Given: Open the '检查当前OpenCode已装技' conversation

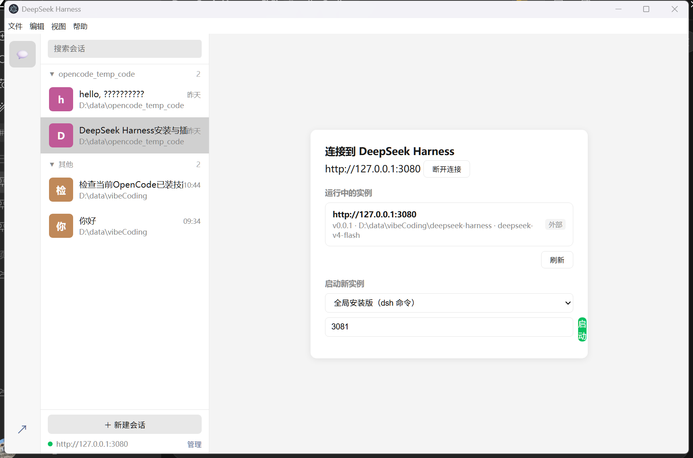Looking at the screenshot, I should point(125,190).
